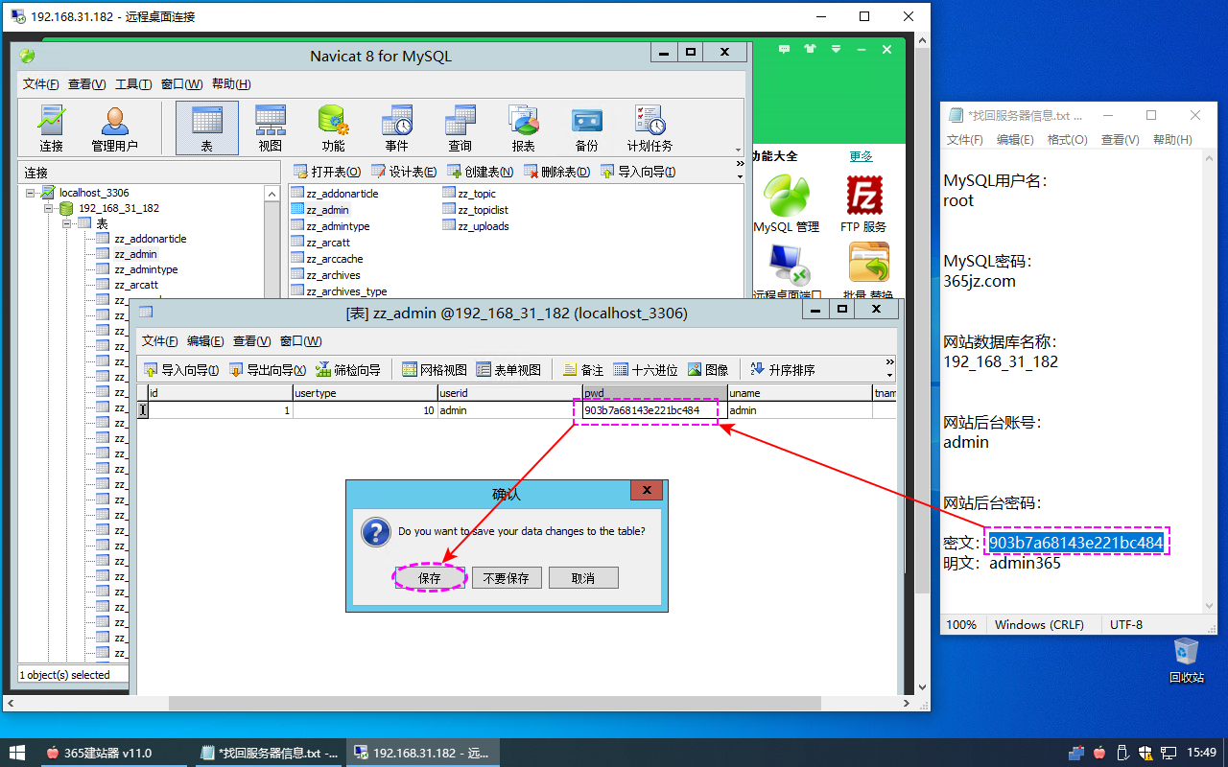Switch to 找回服务器信息.txt on the taskbar
Image resolution: width=1228 pixels, height=767 pixels.
click(x=269, y=753)
